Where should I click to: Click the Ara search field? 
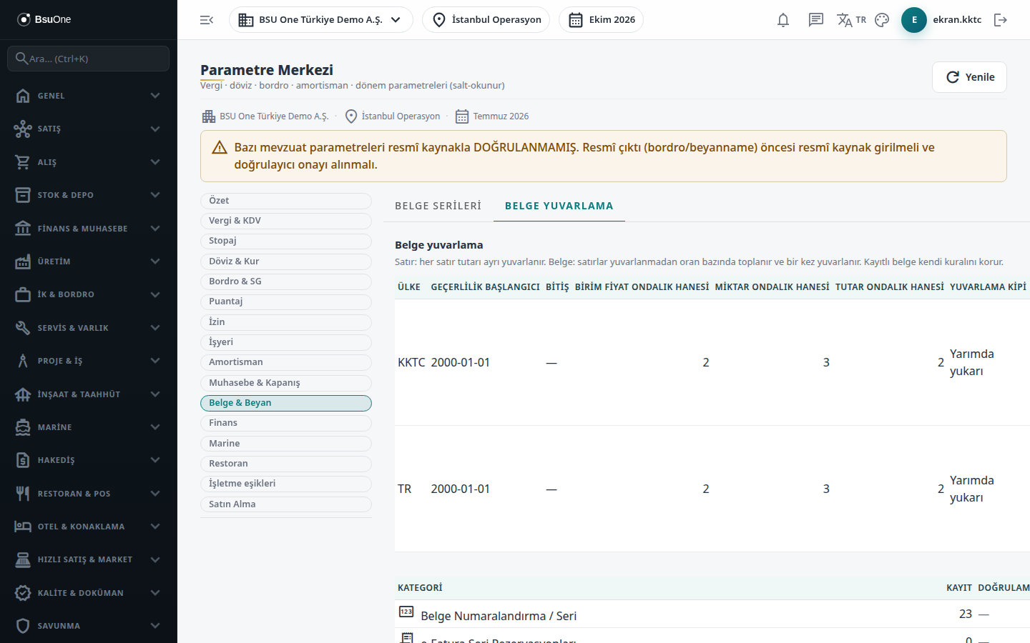[x=89, y=59]
